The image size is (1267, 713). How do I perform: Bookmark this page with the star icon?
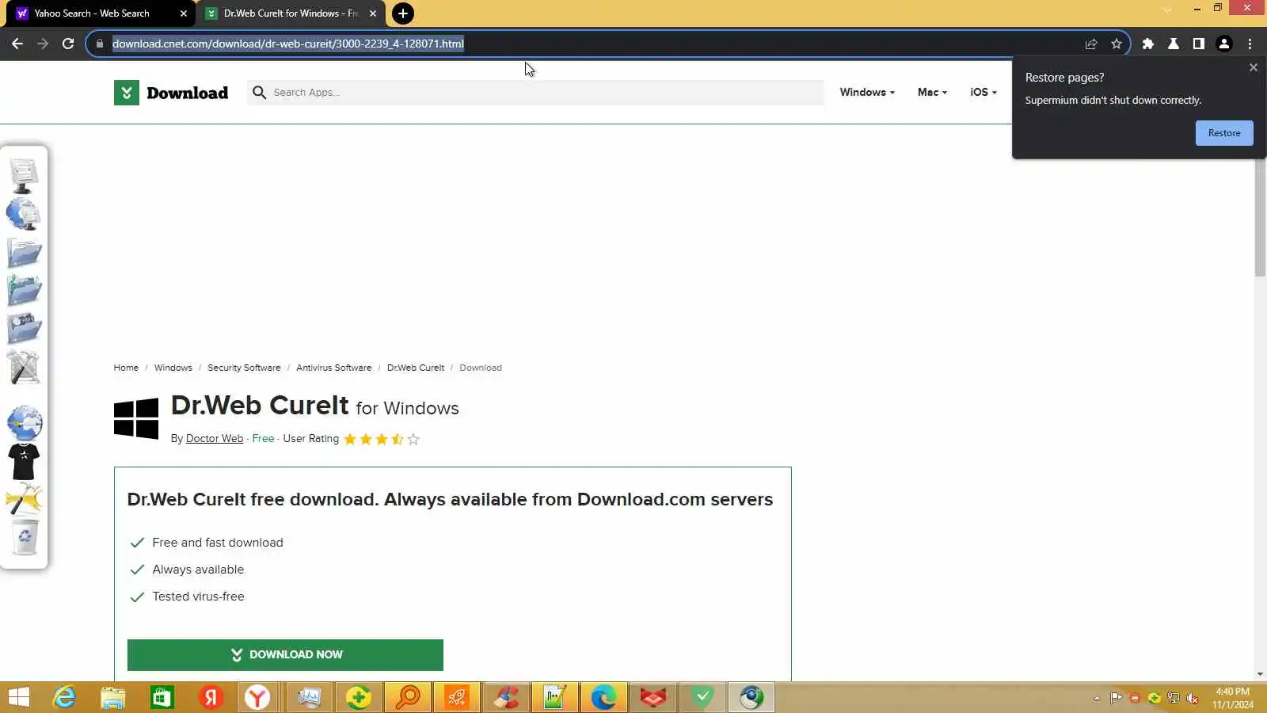tap(1117, 44)
